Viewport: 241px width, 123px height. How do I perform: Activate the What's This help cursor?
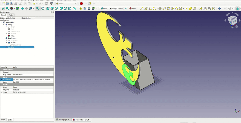click(51, 4)
